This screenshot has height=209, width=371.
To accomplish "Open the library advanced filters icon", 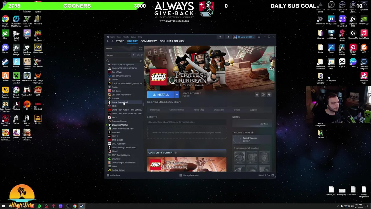I will click(141, 61).
